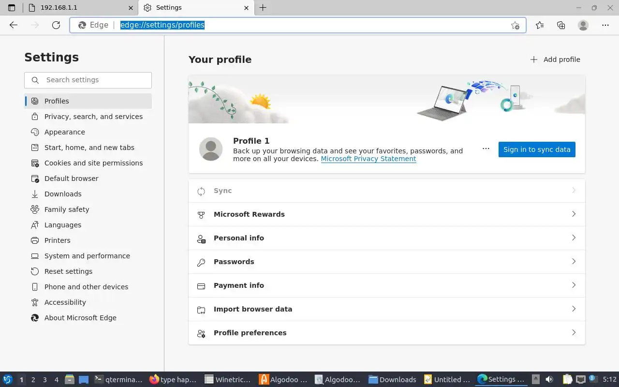Click the Microsoft Rewards trophy icon
Screen dimensions: 619x387
(x=201, y=215)
